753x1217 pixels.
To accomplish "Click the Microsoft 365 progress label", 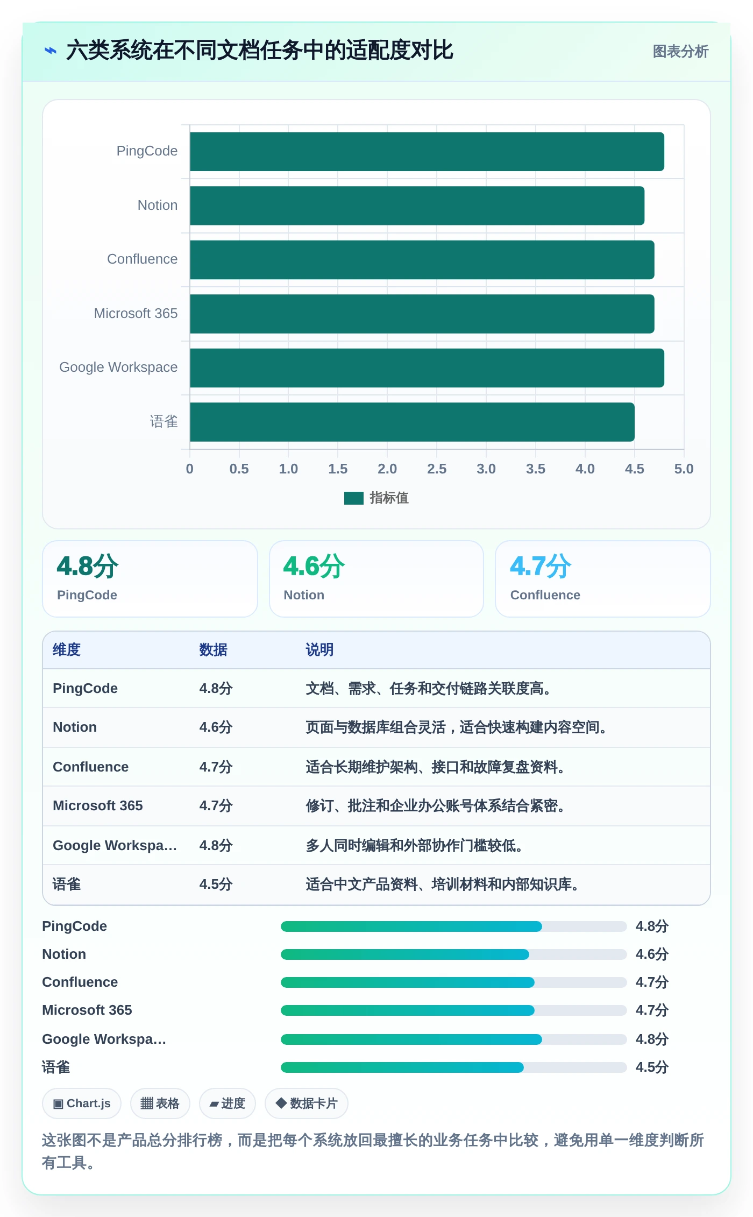I will (87, 1010).
